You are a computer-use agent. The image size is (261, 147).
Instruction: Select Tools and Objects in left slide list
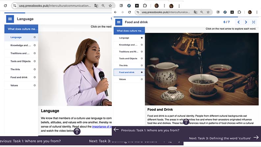(20, 61)
